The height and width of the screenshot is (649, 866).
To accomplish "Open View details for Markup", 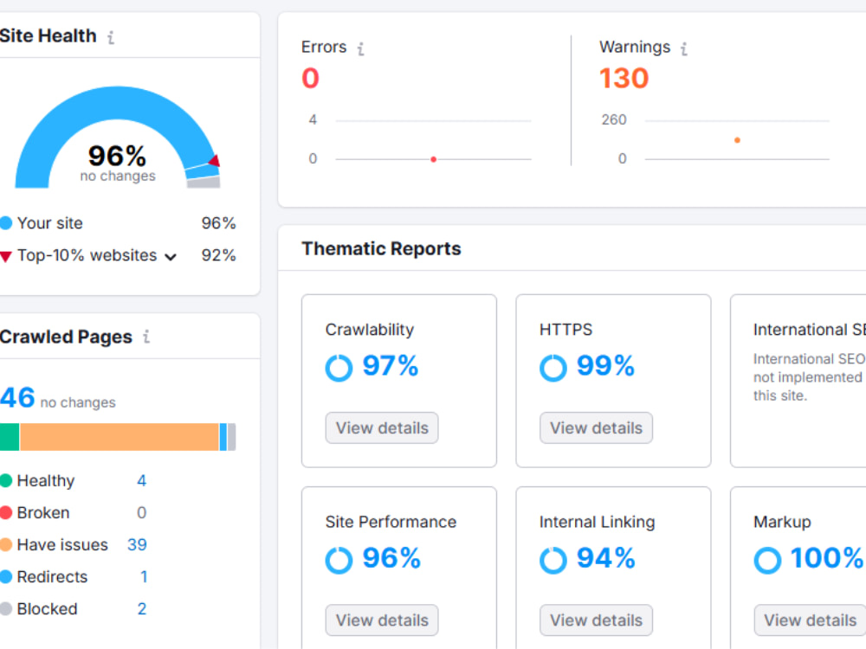I will (810, 620).
